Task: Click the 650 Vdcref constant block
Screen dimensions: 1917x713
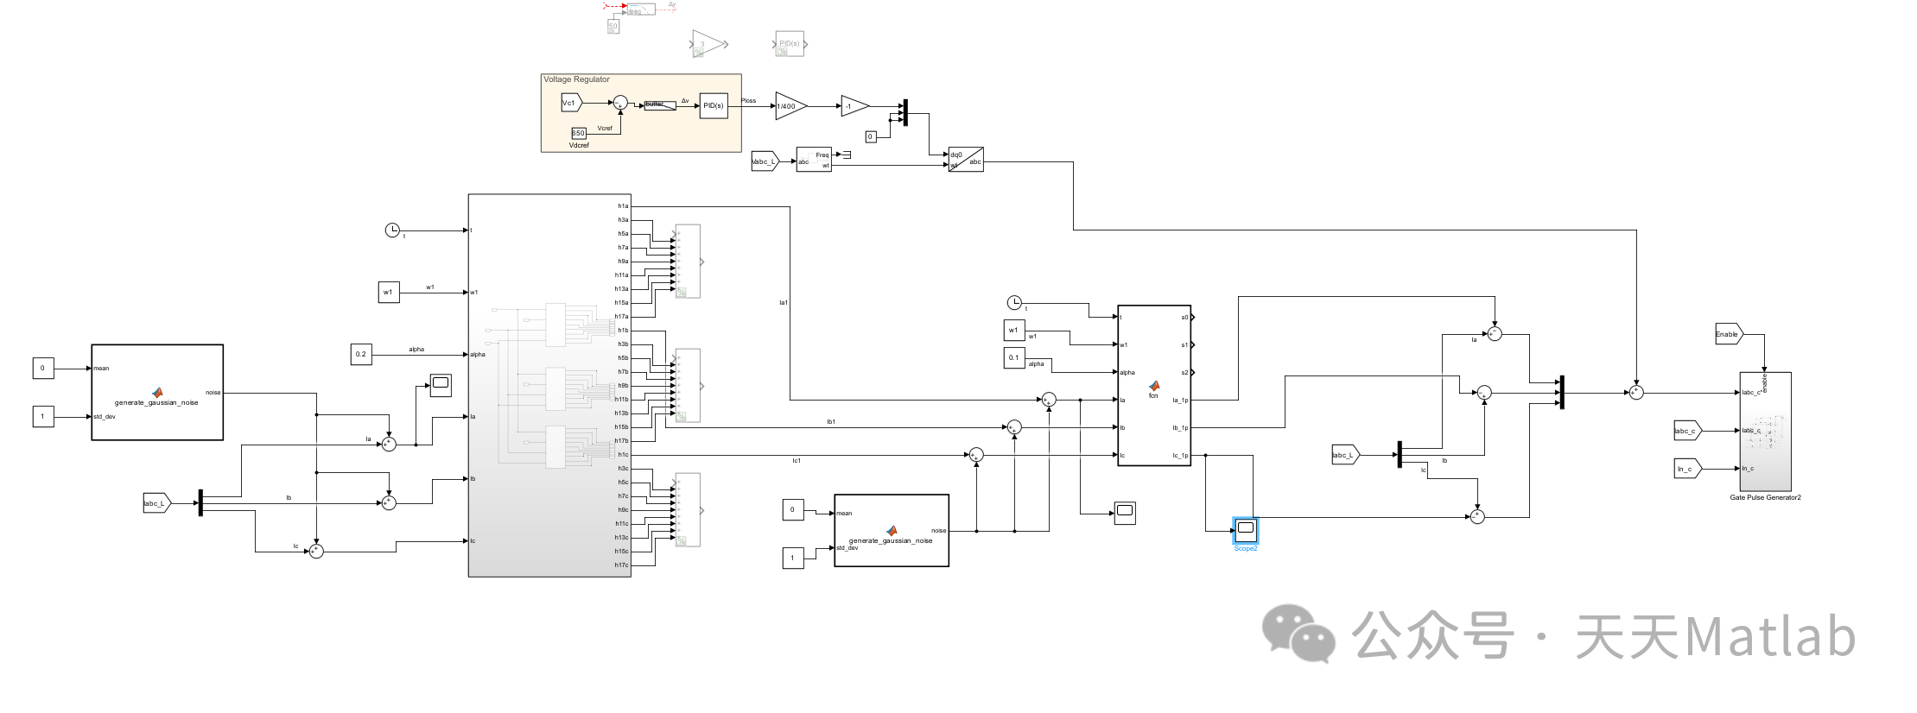Action: tap(578, 133)
